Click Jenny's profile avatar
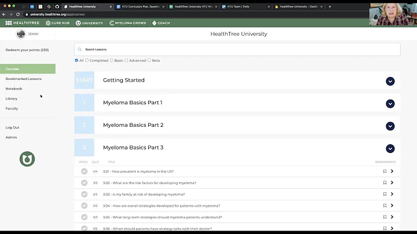This screenshot has height=234, width=417. [21, 34]
